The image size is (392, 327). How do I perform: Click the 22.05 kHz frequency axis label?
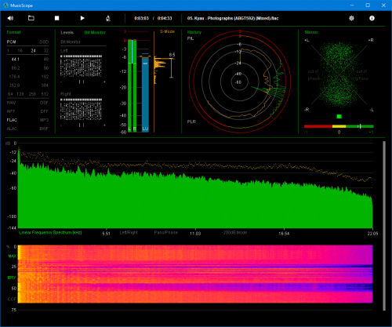point(372,234)
